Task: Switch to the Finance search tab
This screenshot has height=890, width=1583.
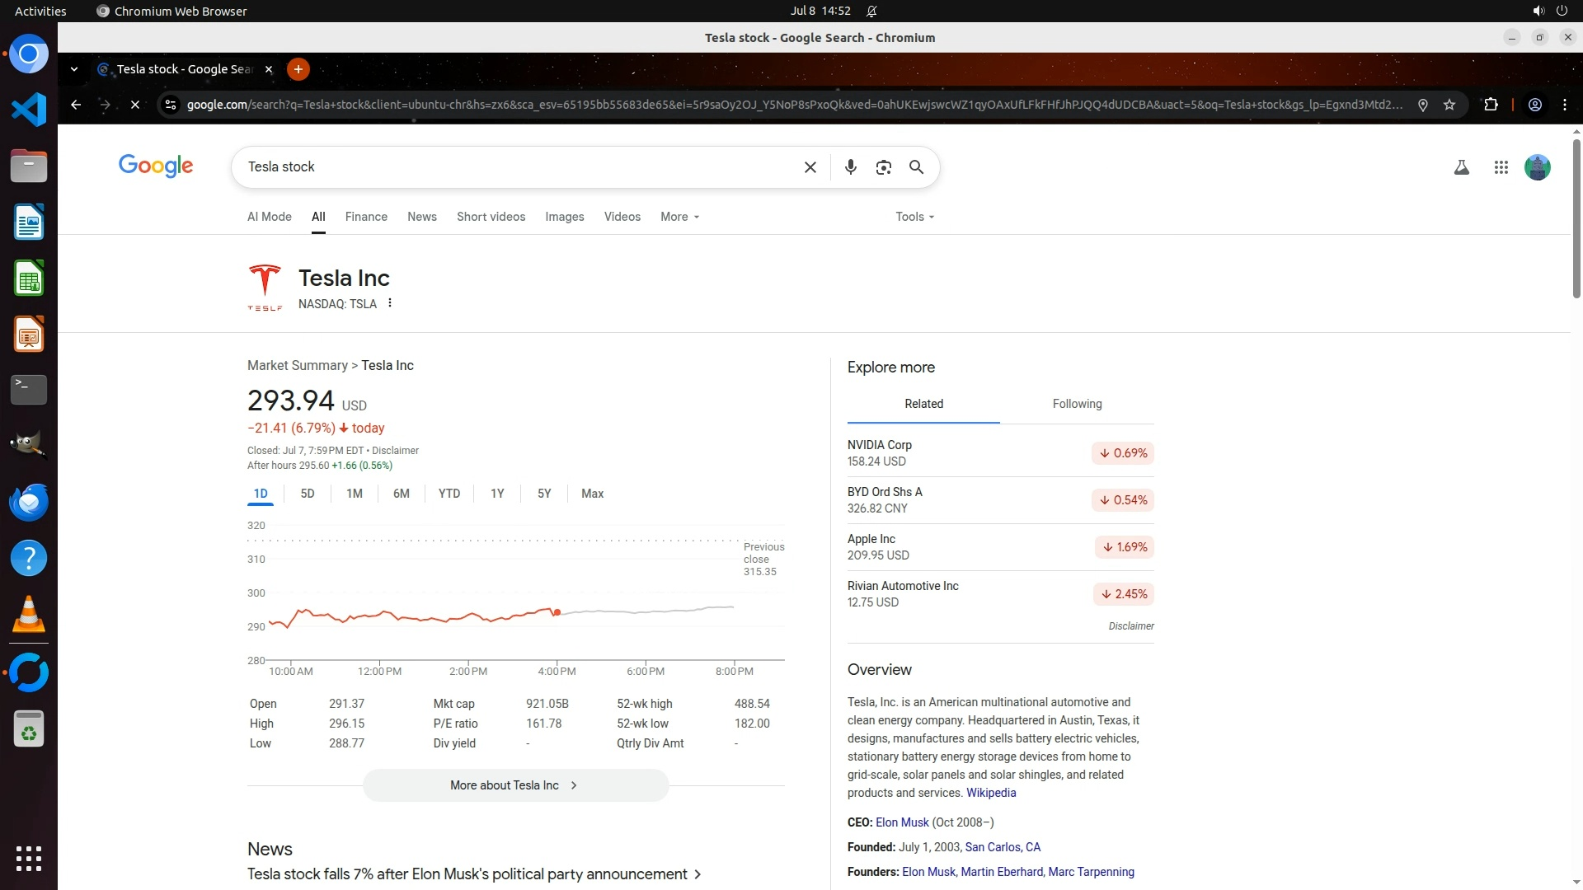Action: 366,217
